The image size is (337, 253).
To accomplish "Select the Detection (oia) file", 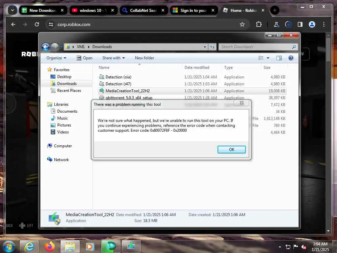I will pos(118,77).
